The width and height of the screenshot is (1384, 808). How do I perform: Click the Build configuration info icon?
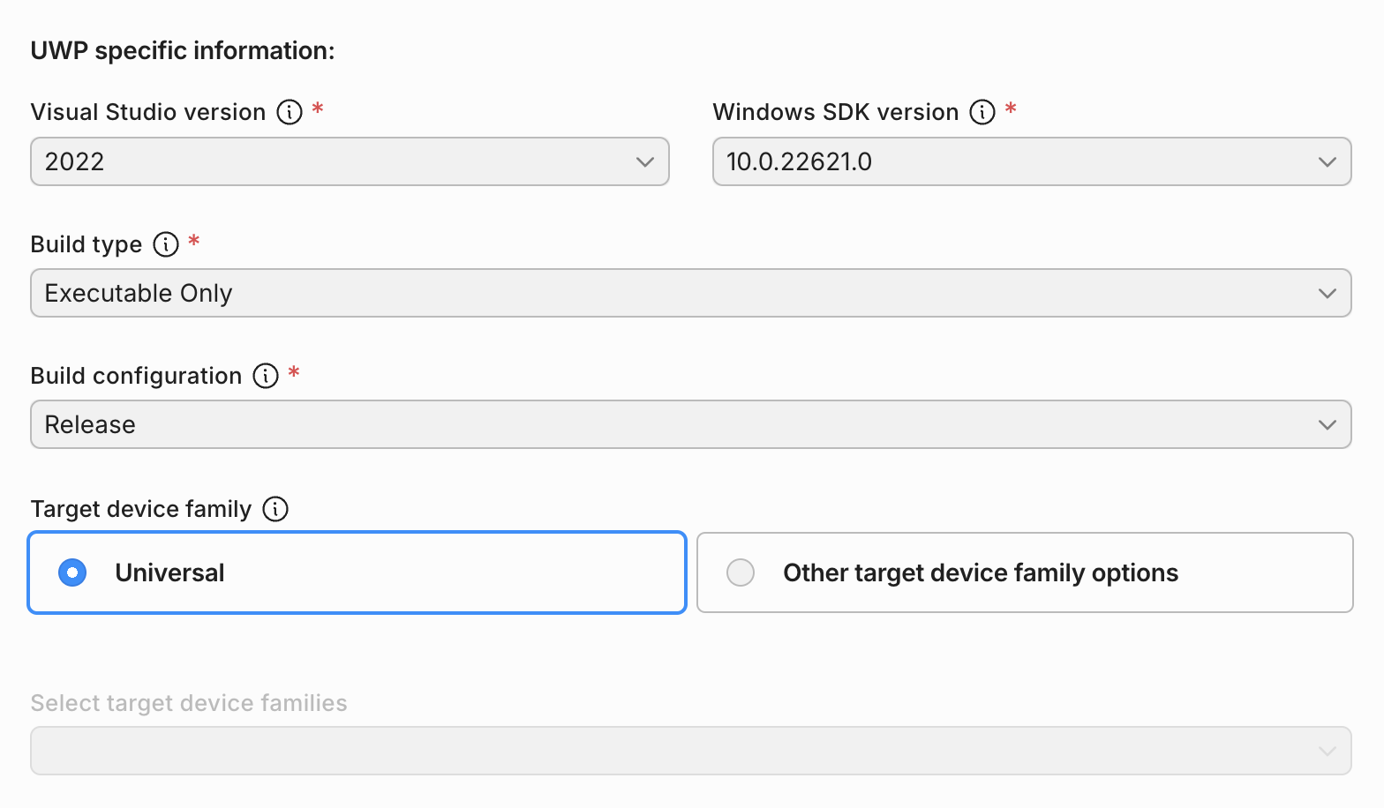pos(266,376)
